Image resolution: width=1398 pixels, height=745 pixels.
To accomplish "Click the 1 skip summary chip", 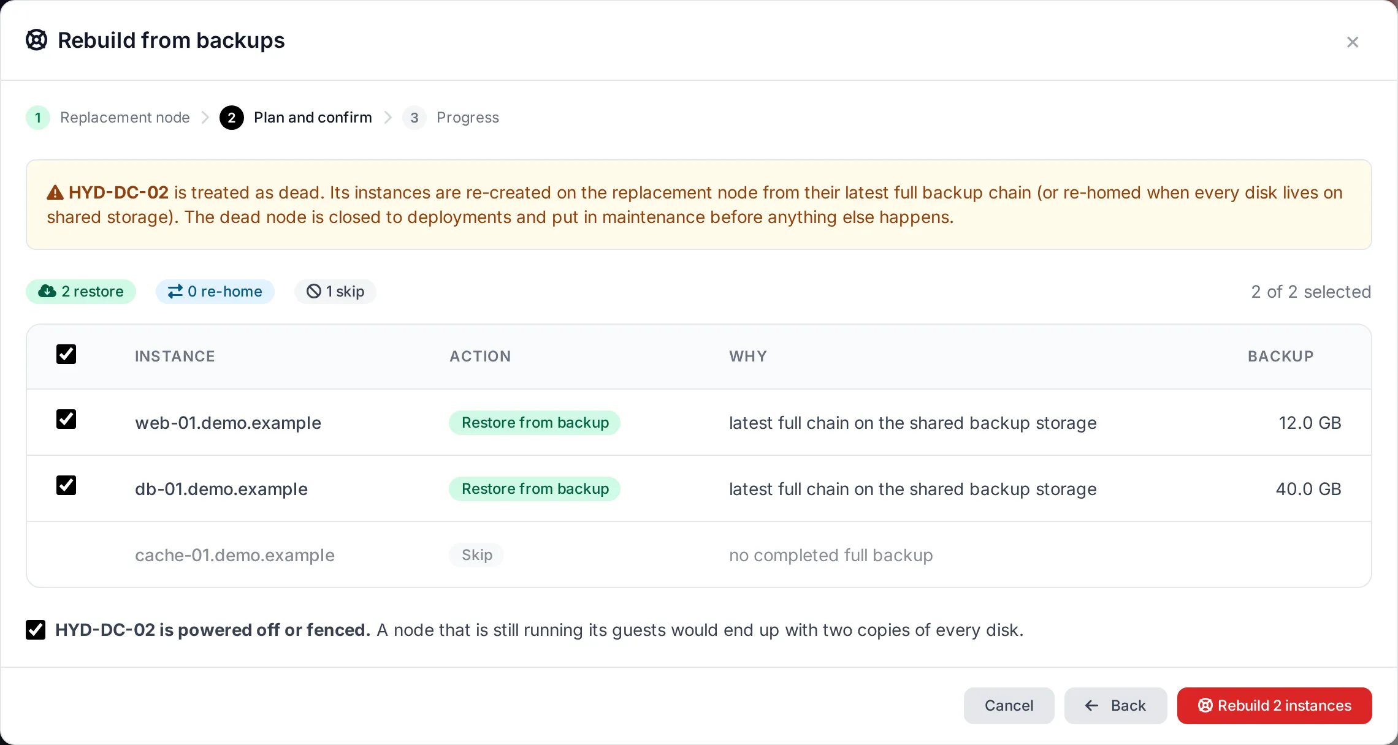I will pyautogui.click(x=335, y=292).
